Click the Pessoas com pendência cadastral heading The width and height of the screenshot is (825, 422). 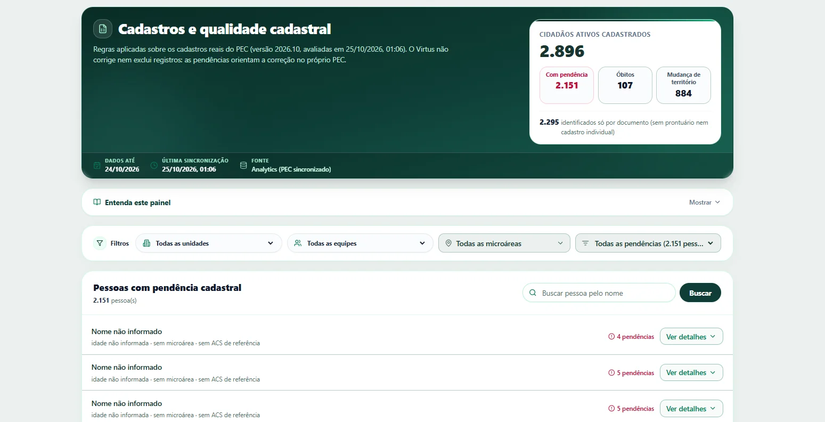pyautogui.click(x=167, y=288)
